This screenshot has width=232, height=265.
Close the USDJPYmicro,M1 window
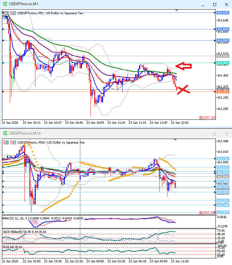point(226,5)
